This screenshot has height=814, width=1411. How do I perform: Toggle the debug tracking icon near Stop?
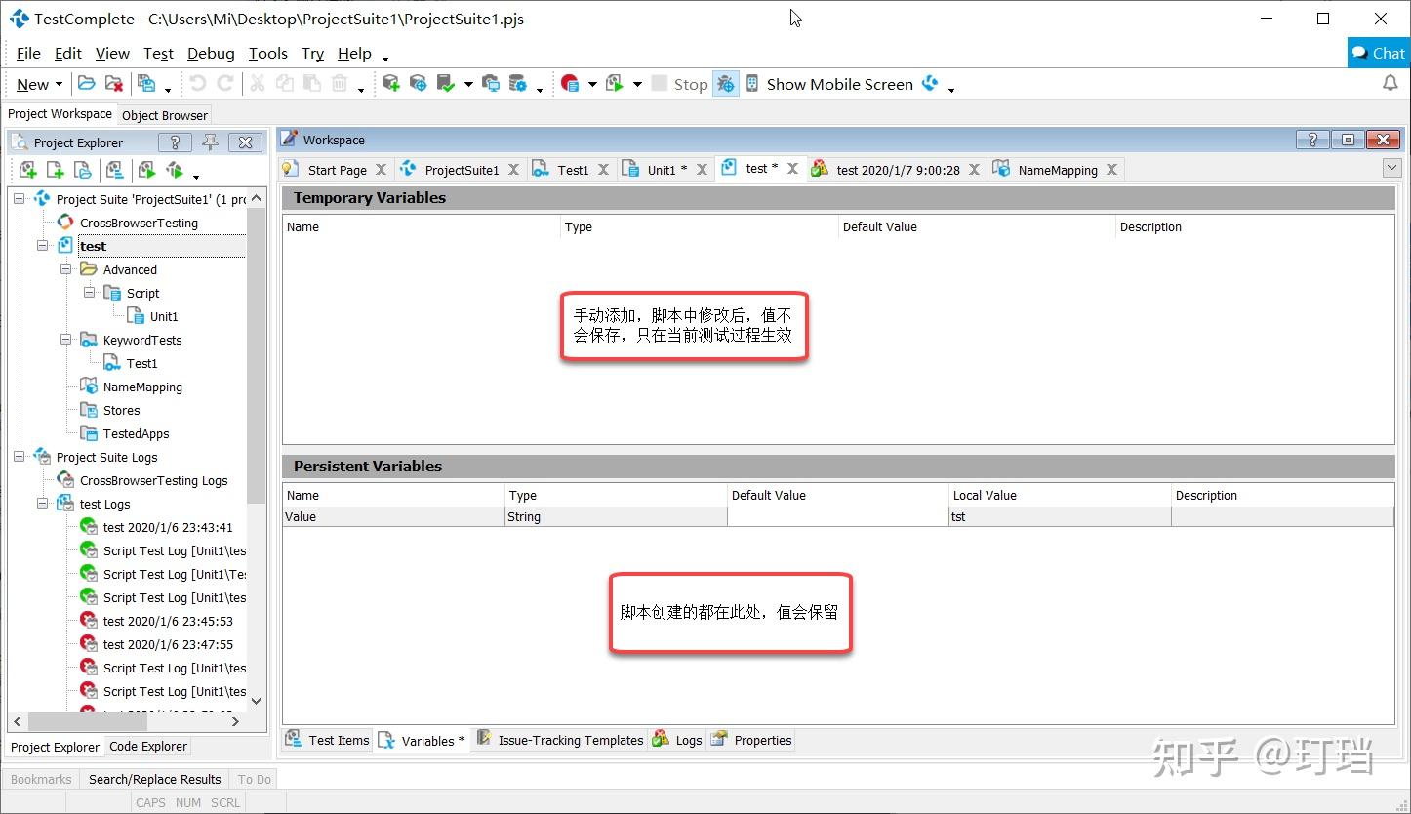pyautogui.click(x=726, y=84)
